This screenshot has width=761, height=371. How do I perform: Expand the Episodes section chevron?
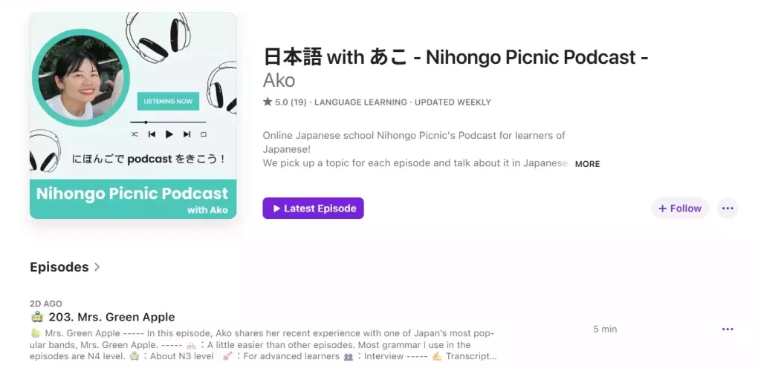coord(97,267)
